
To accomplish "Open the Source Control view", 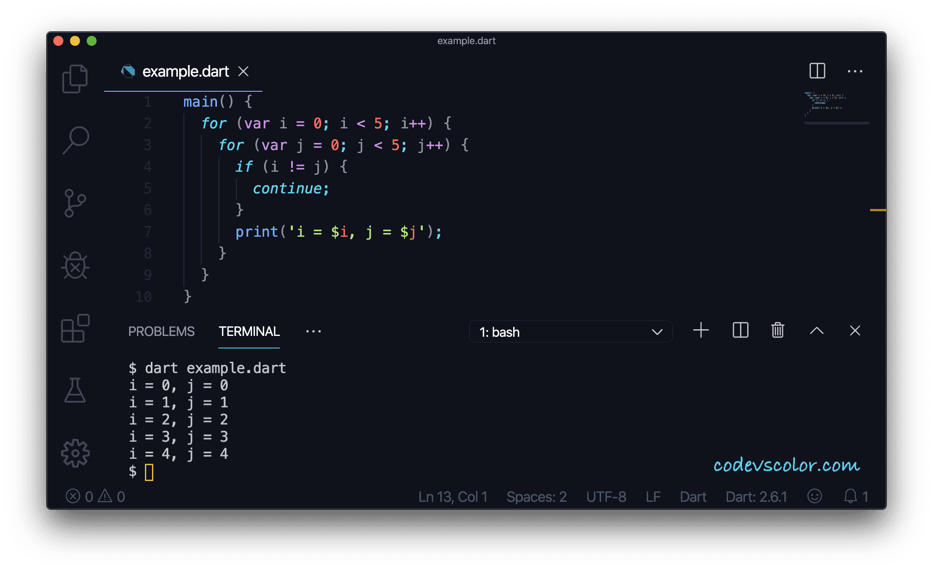I will tap(75, 203).
